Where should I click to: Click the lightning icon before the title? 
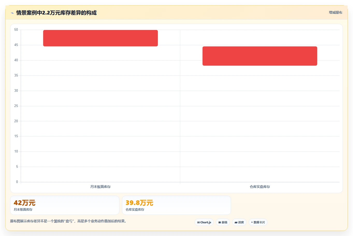point(12,13)
